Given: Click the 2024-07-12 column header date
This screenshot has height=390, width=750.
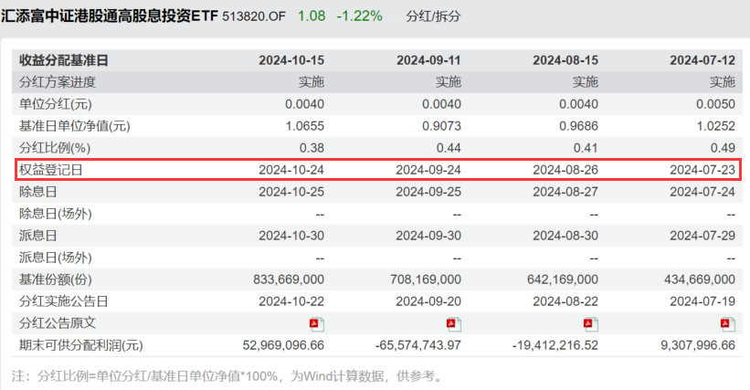Looking at the screenshot, I should tap(702, 60).
